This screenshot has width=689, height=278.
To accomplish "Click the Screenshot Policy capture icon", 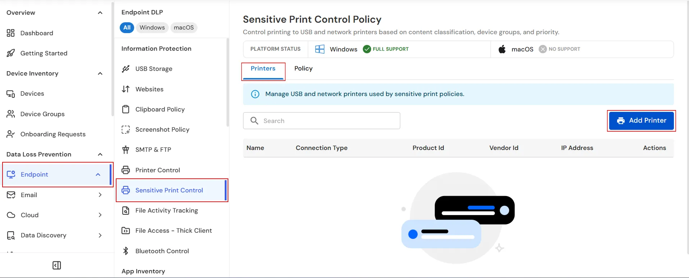I will coord(126,129).
